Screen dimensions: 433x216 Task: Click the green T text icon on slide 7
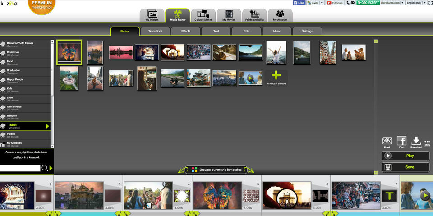(389, 196)
